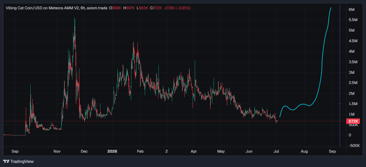The height and width of the screenshot is (167, 366).
Task: Click the red 672K current price label
Action: [x=353, y=121]
